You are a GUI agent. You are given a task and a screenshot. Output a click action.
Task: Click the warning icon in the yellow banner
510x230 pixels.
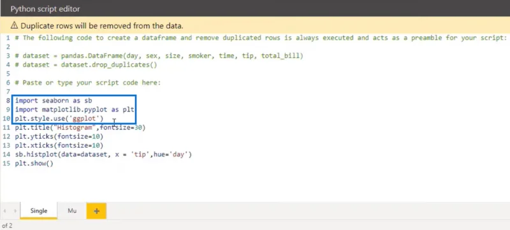pyautogui.click(x=14, y=25)
